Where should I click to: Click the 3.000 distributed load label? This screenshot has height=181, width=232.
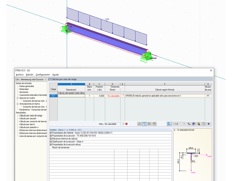(107, 19)
